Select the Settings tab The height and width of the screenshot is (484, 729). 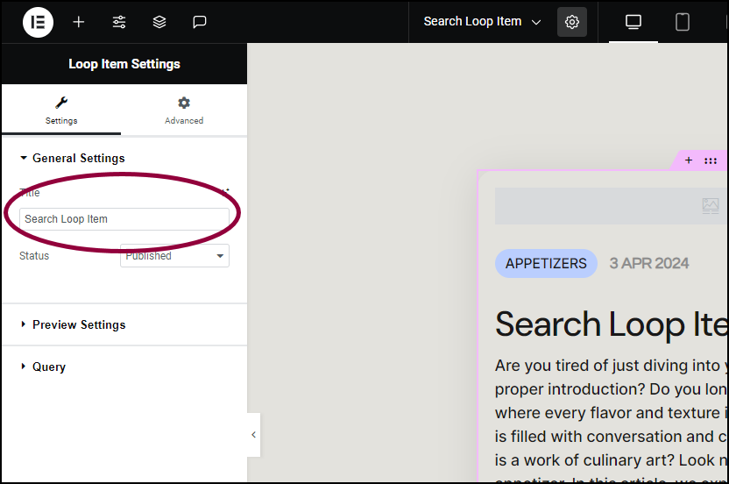(x=61, y=110)
